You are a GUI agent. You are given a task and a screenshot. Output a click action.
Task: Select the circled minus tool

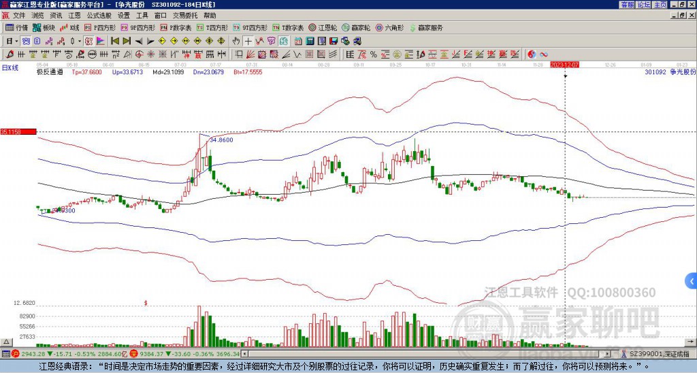click(92, 54)
